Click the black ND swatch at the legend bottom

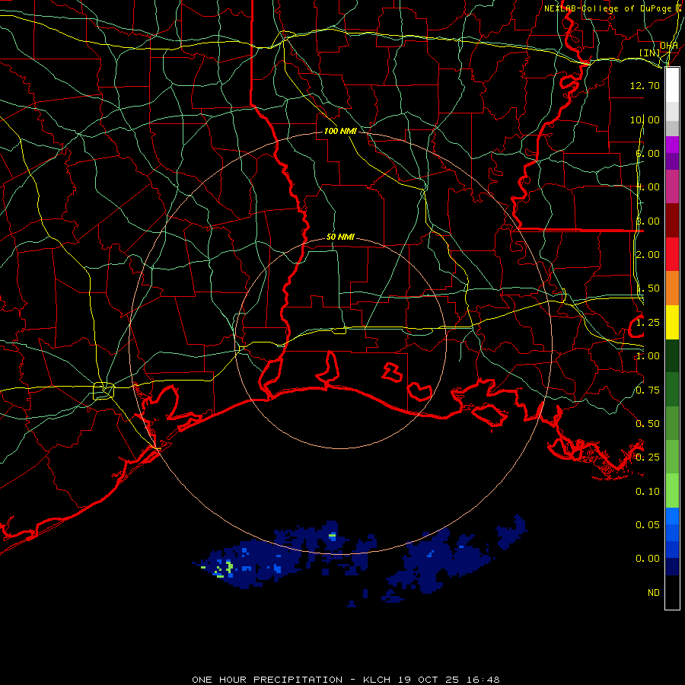click(672, 592)
